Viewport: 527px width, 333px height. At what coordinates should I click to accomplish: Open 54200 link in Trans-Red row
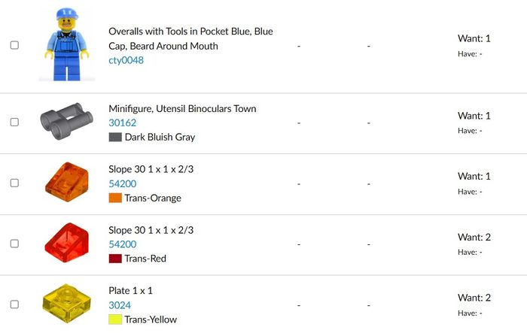point(122,244)
